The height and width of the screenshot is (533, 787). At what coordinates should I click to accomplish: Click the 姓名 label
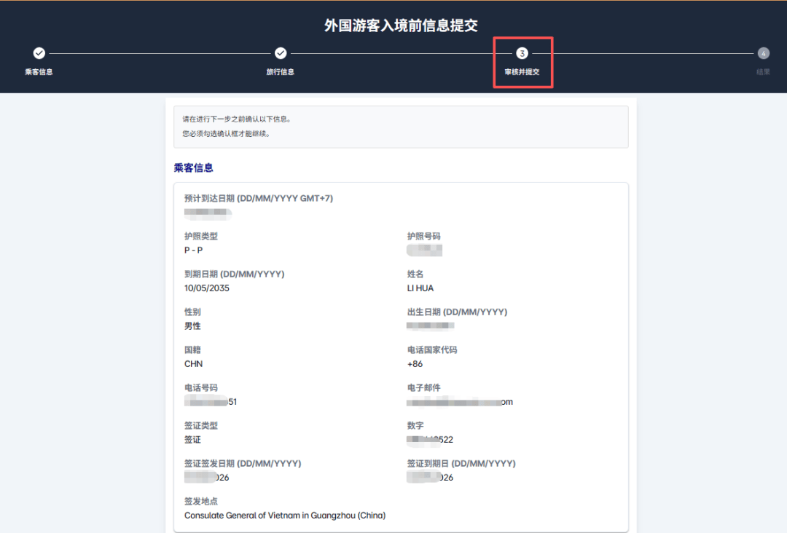tap(415, 275)
